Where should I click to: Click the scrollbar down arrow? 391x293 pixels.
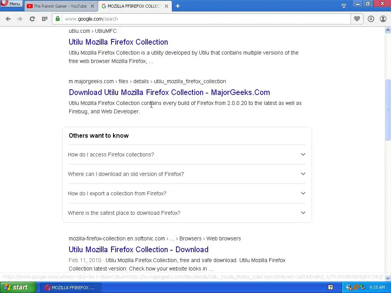(388, 278)
